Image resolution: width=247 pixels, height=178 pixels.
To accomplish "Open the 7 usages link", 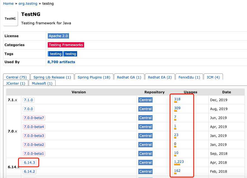I will [175, 117].
